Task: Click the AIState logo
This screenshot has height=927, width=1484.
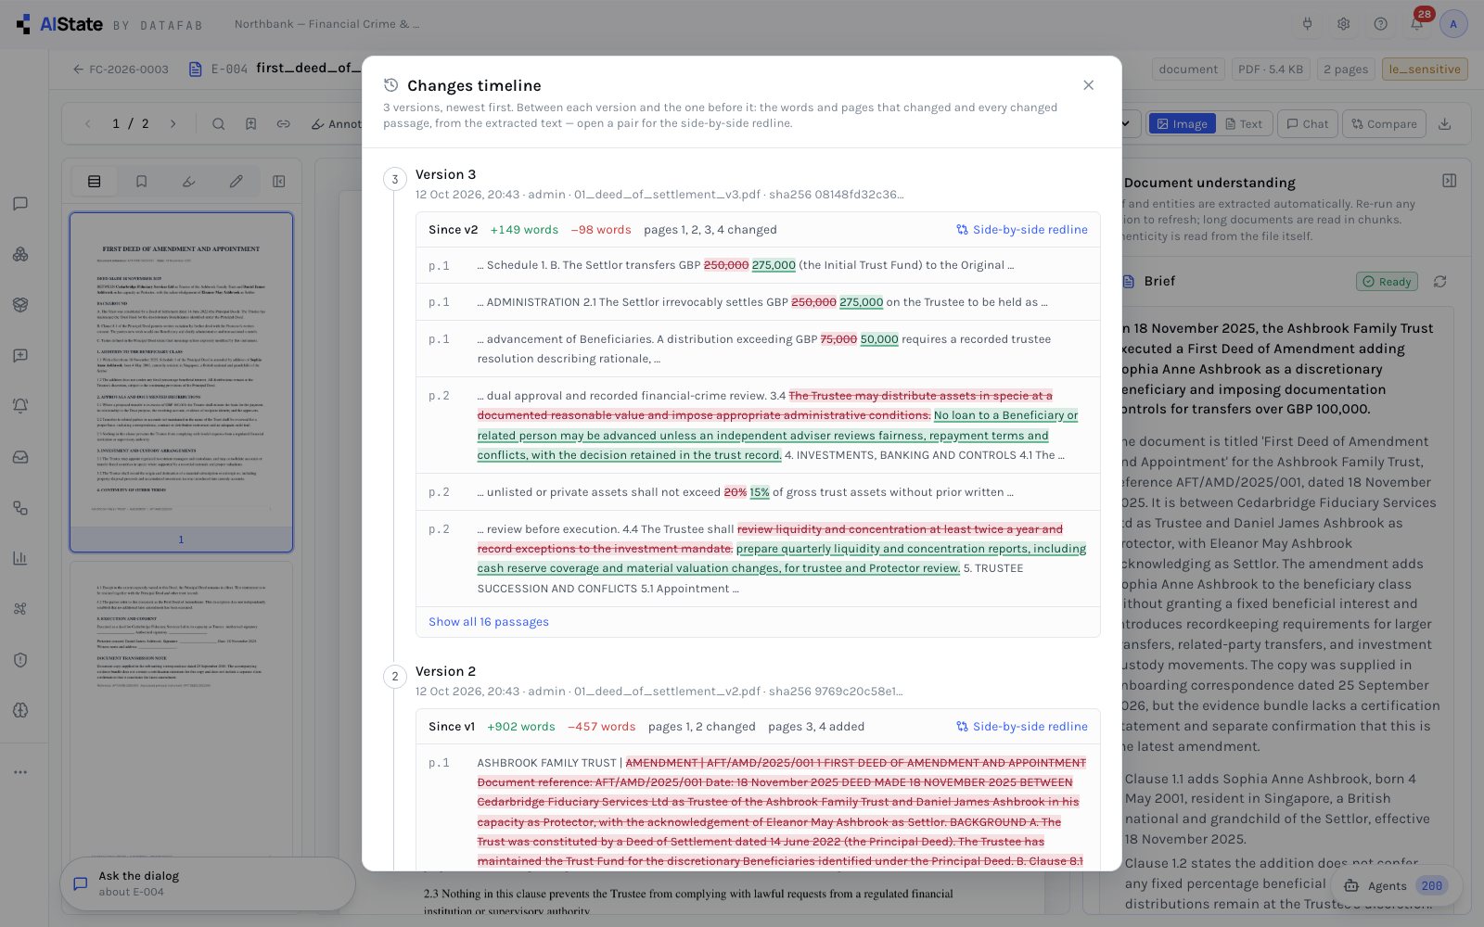Action: click(59, 24)
